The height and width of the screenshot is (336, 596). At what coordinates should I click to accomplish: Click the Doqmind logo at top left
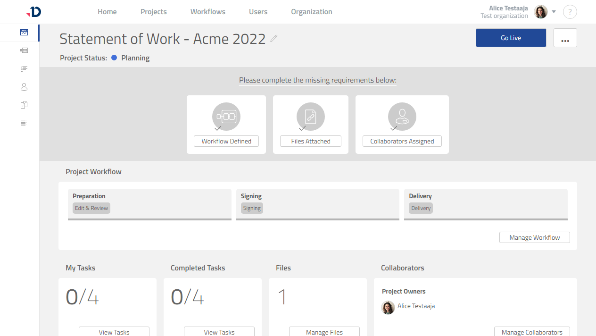[33, 12]
